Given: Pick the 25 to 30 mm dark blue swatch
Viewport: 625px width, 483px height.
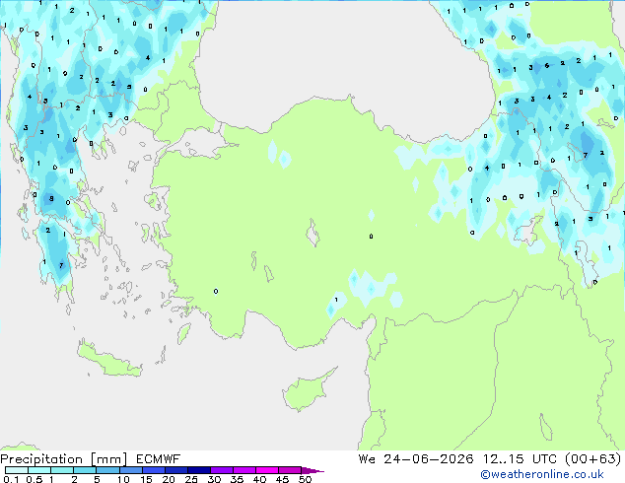Looking at the screenshot, I should 199,470.
